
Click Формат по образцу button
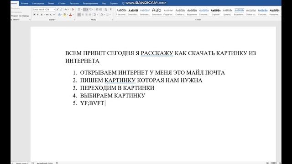[x=20, y=16]
